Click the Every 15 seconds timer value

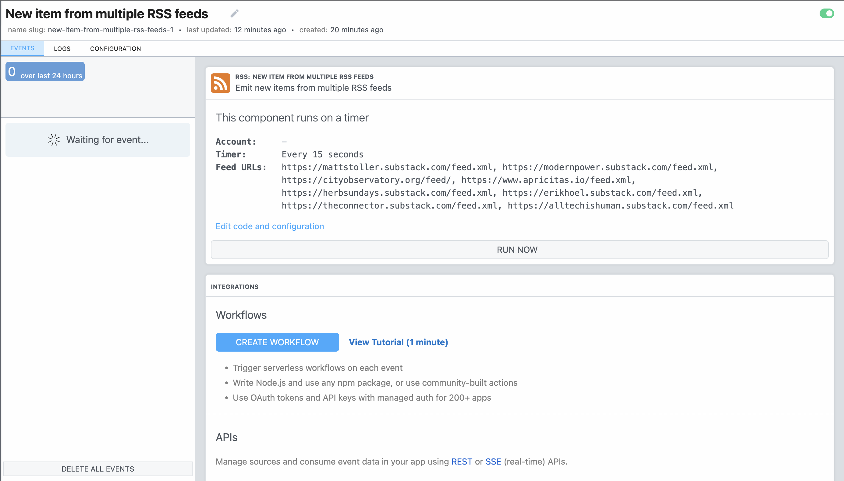[x=322, y=154]
